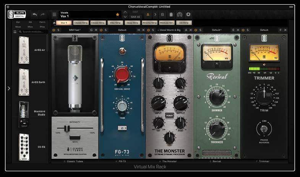
Task: Click the F slot letter on Trimmer header
Action: [281, 30]
